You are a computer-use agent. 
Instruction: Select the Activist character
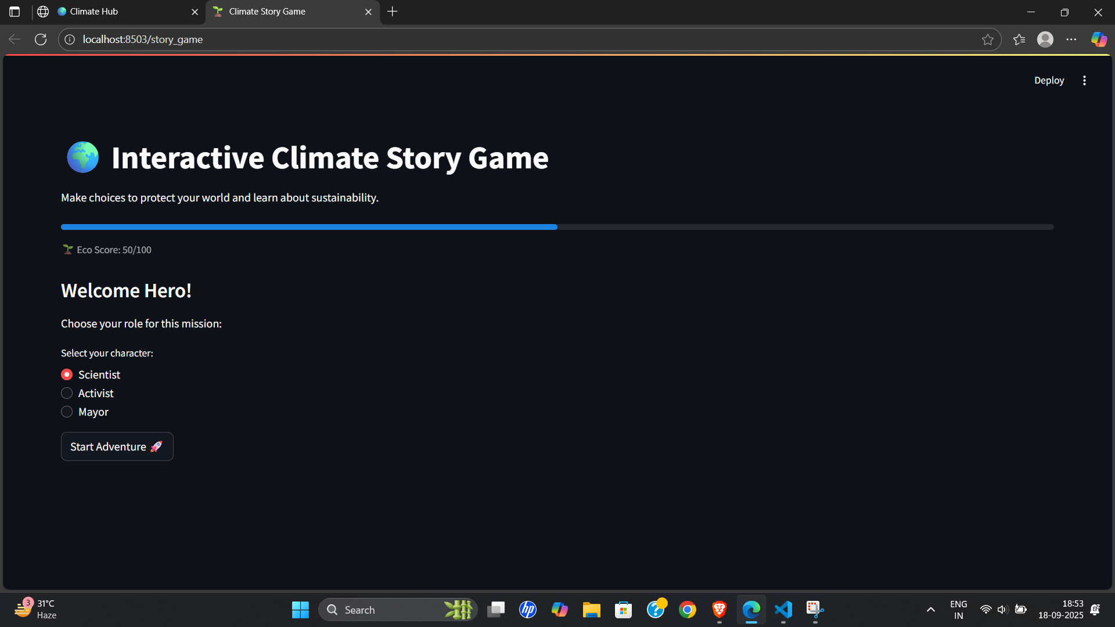(x=67, y=393)
